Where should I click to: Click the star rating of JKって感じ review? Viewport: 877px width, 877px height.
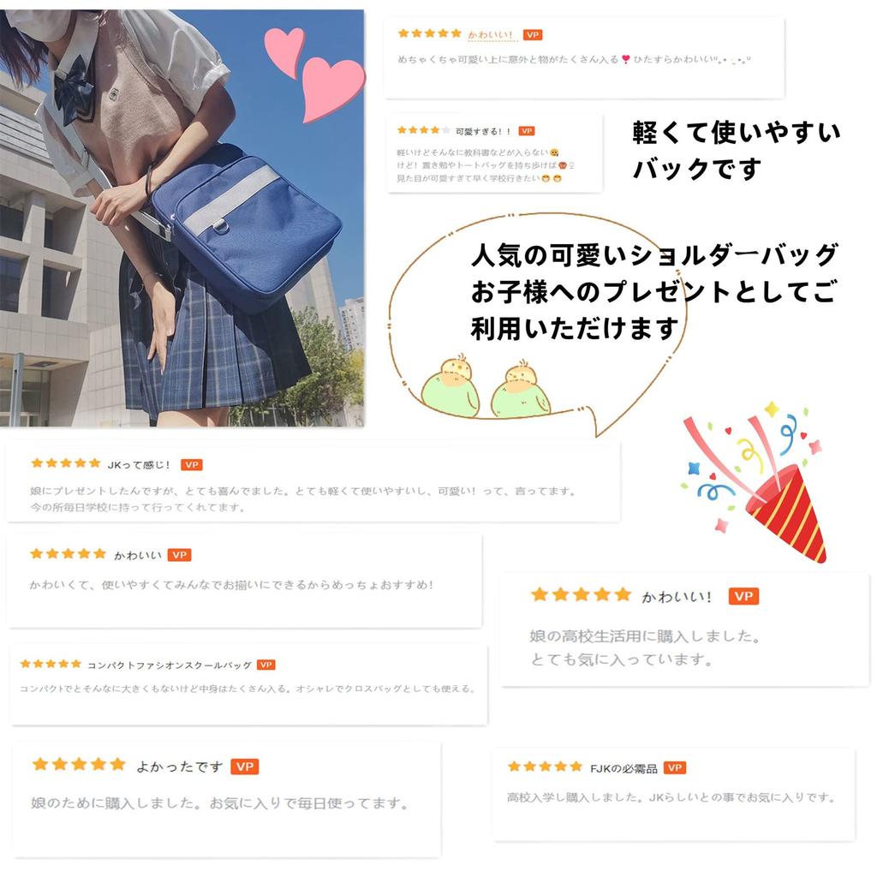click(66, 463)
